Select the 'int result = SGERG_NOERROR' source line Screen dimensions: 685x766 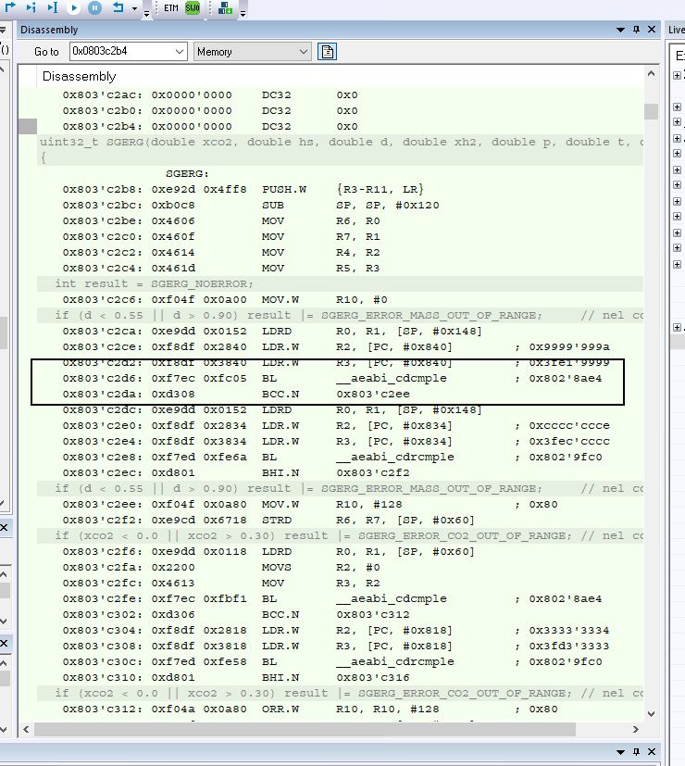pyautogui.click(x=341, y=283)
